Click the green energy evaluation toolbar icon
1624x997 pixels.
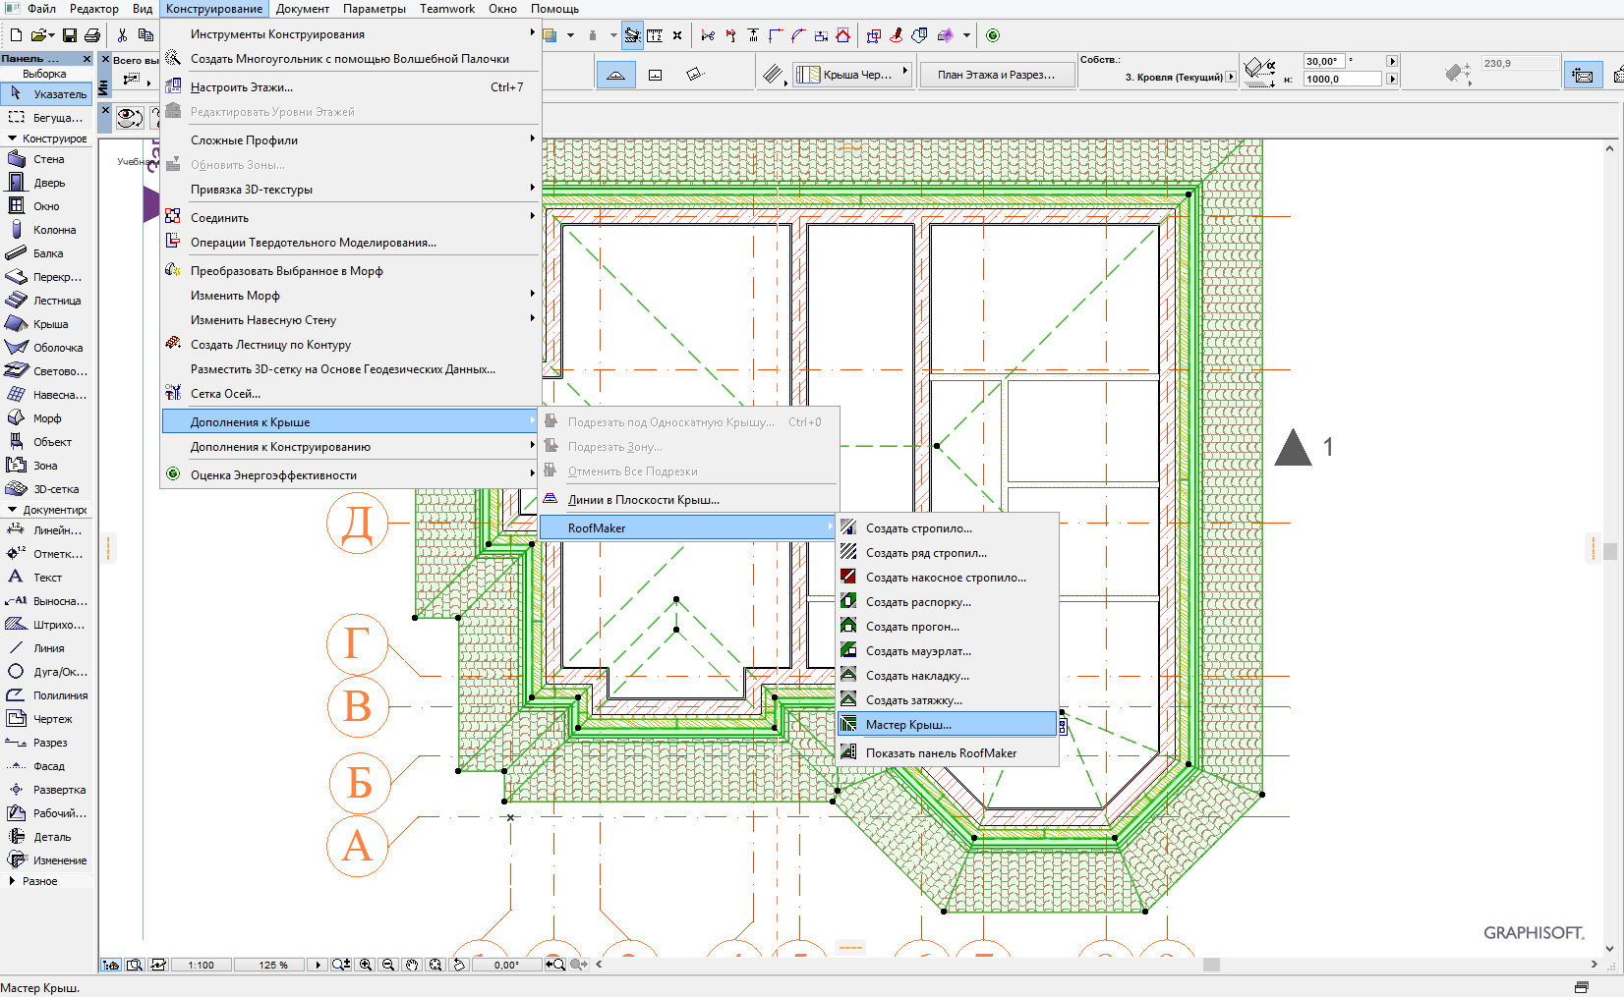993,35
